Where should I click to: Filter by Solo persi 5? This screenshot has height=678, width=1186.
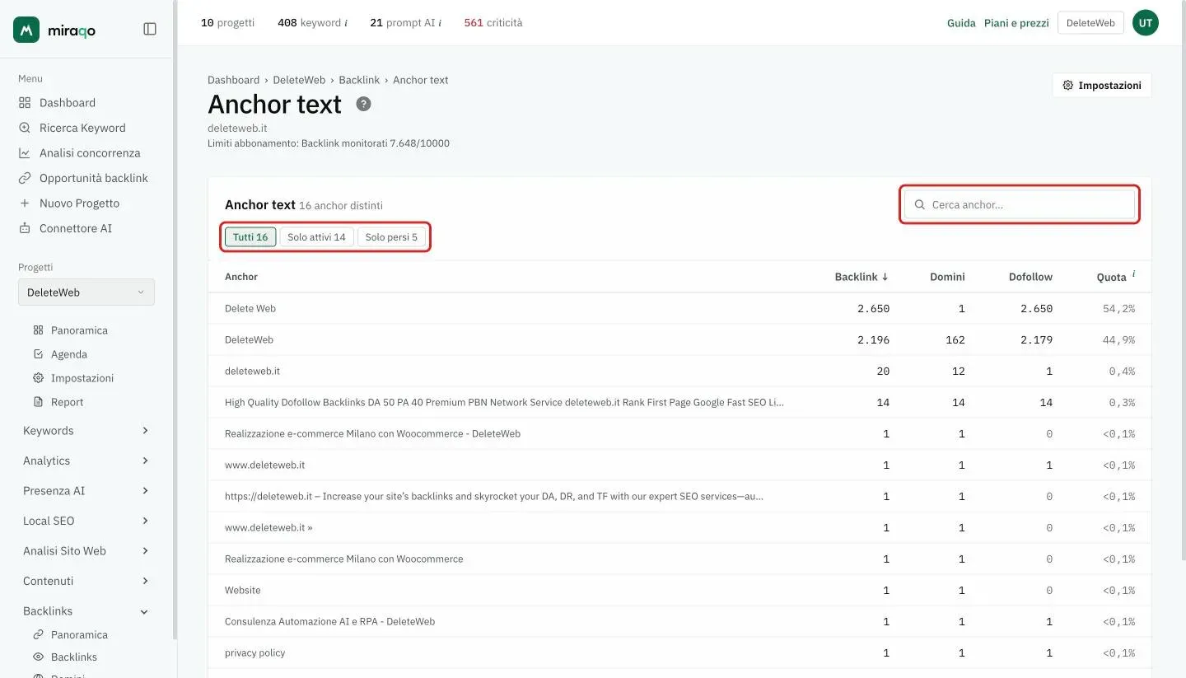click(391, 237)
